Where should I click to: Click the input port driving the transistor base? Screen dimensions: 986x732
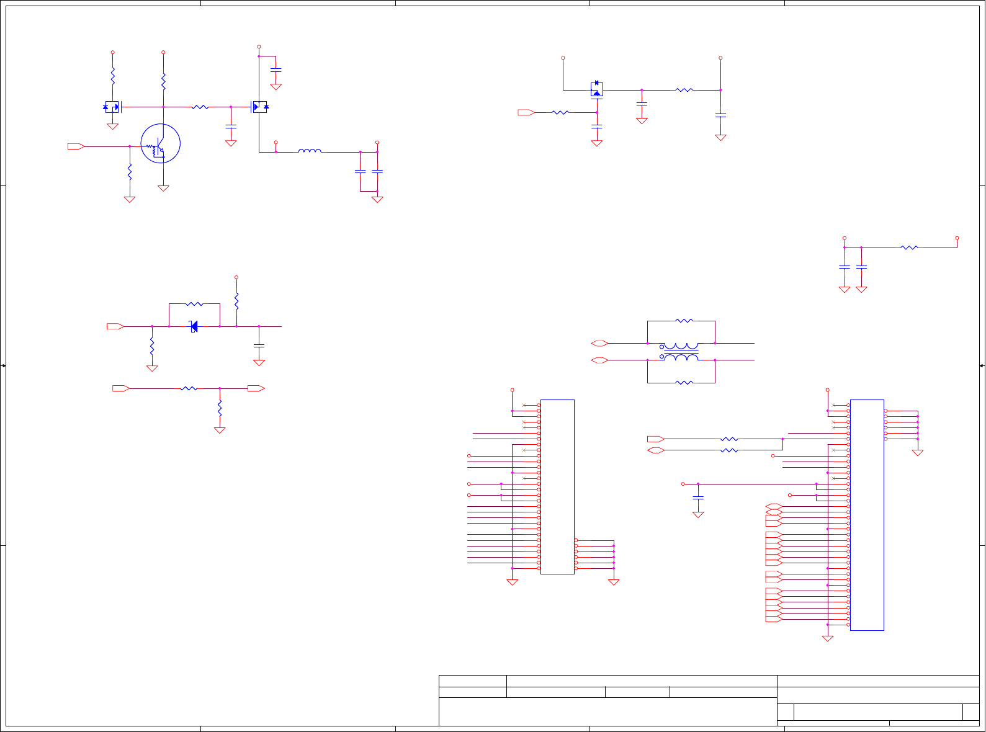click(x=76, y=146)
